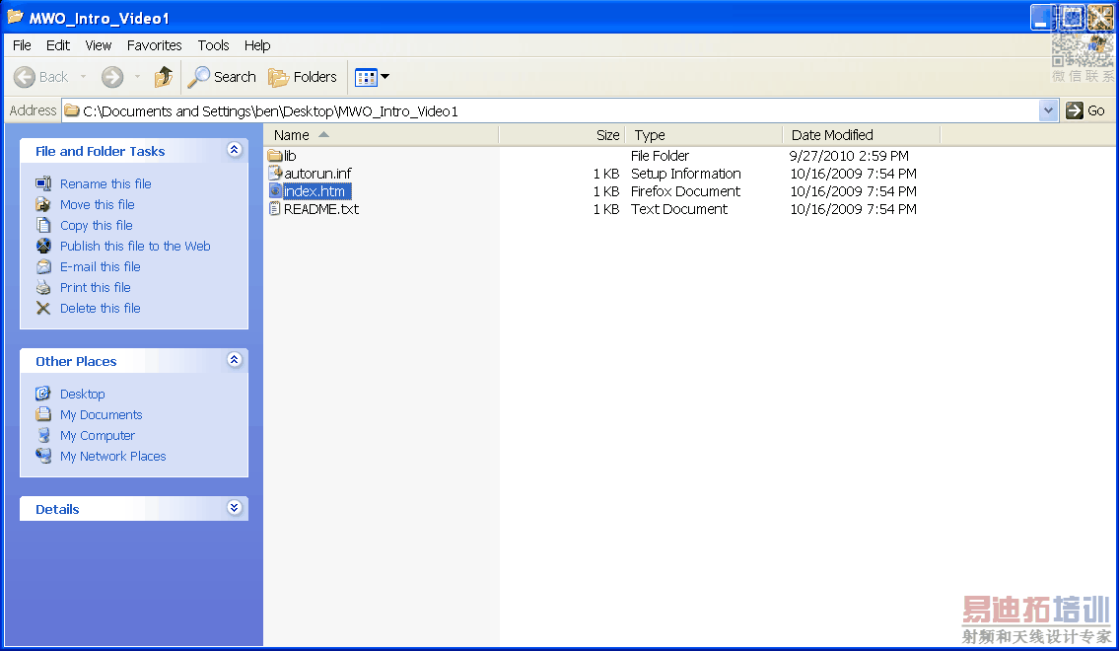
Task: Sort by the Size column header
Action: (562, 135)
